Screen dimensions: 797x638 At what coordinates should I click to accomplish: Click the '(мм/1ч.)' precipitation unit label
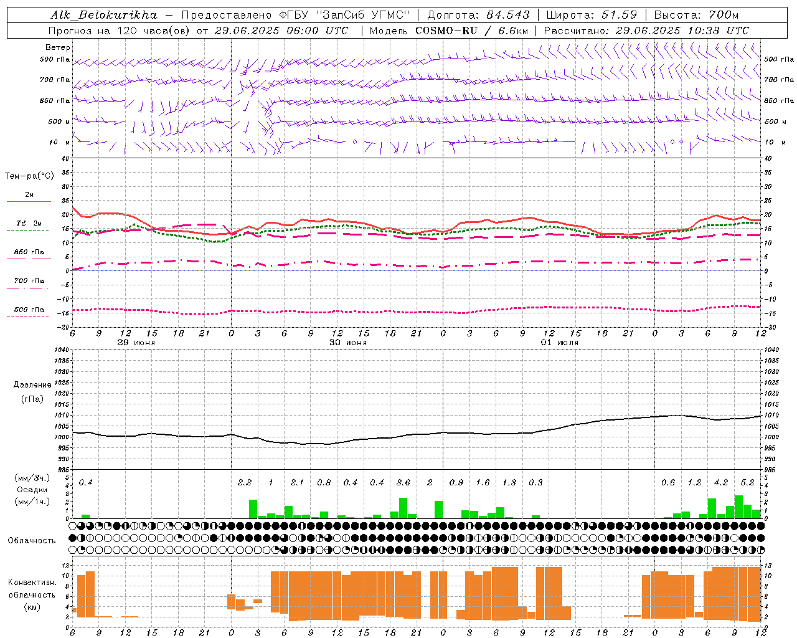tap(32, 502)
